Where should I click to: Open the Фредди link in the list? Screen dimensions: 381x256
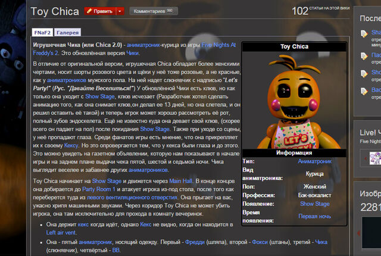click(195, 242)
